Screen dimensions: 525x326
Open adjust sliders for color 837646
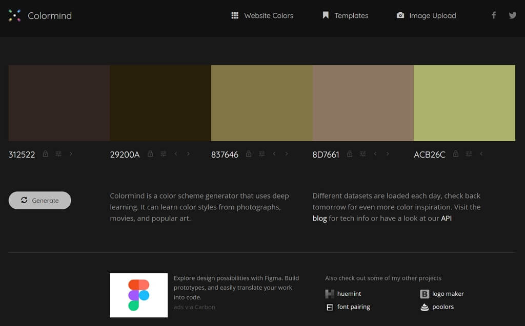[x=261, y=154]
